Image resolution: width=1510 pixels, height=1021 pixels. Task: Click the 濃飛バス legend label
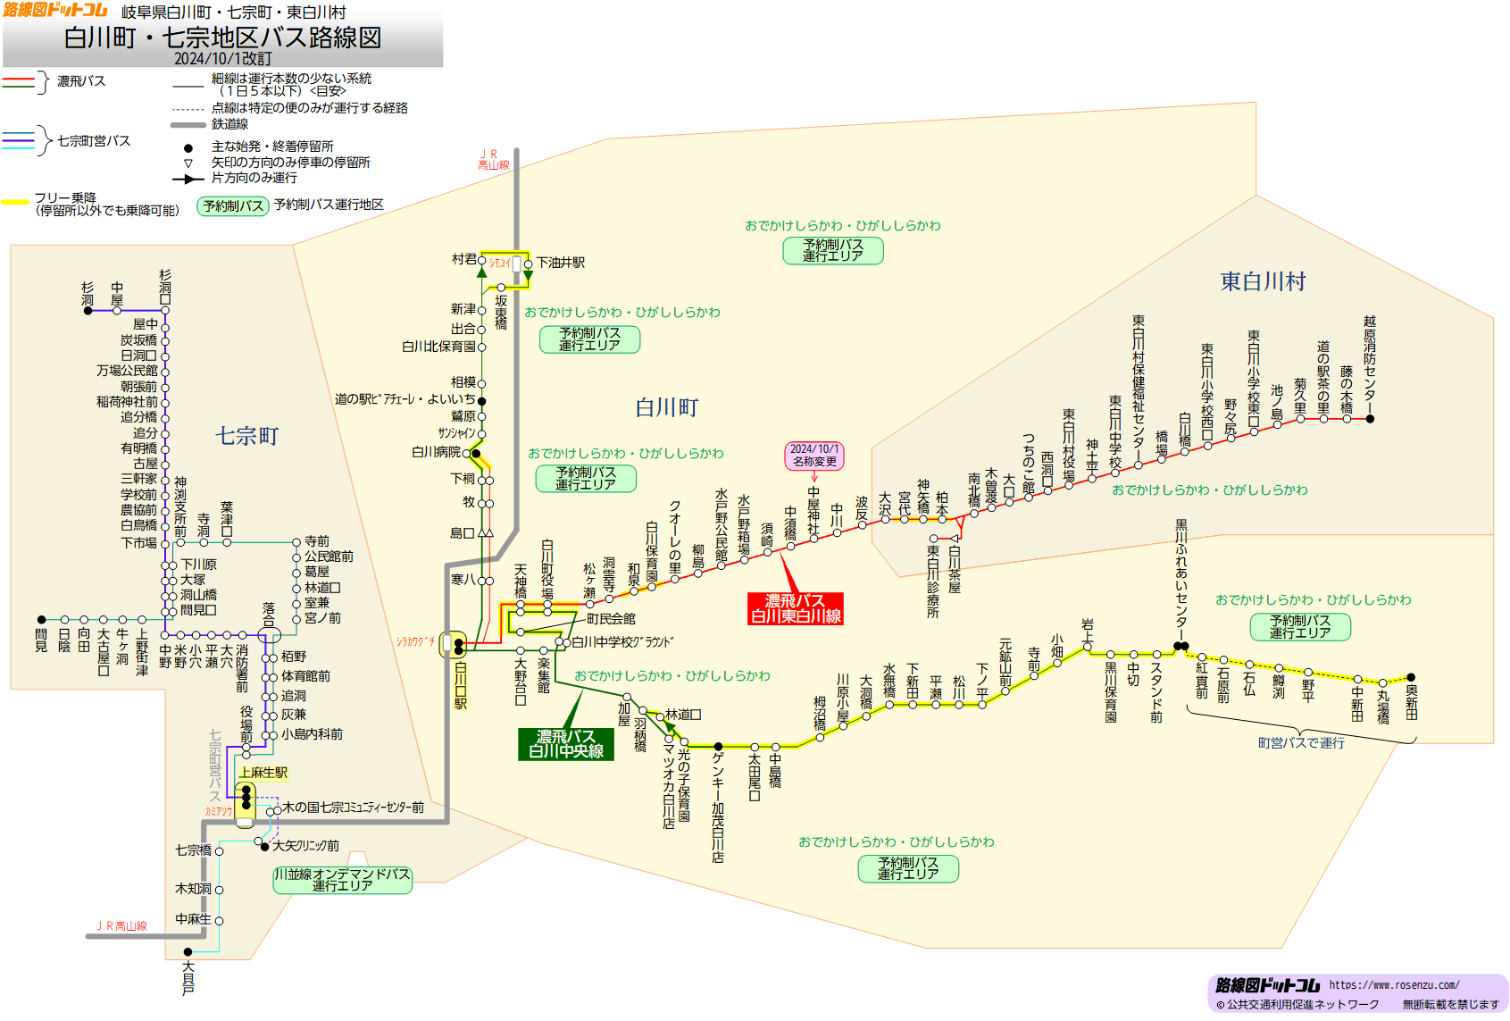tap(81, 81)
